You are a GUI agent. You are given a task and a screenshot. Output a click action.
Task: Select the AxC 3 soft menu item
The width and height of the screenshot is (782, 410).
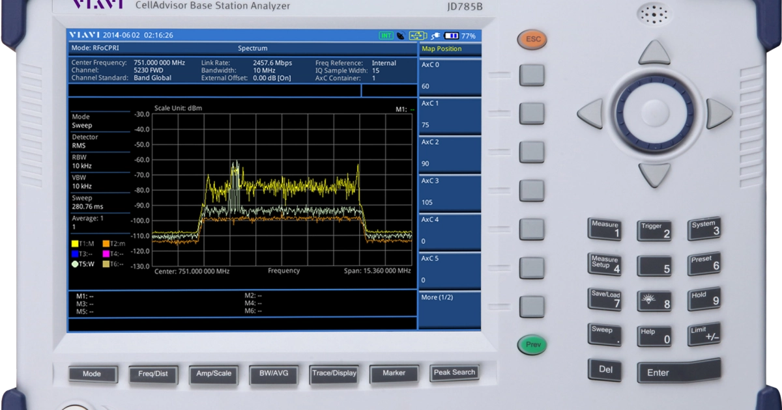(x=450, y=193)
